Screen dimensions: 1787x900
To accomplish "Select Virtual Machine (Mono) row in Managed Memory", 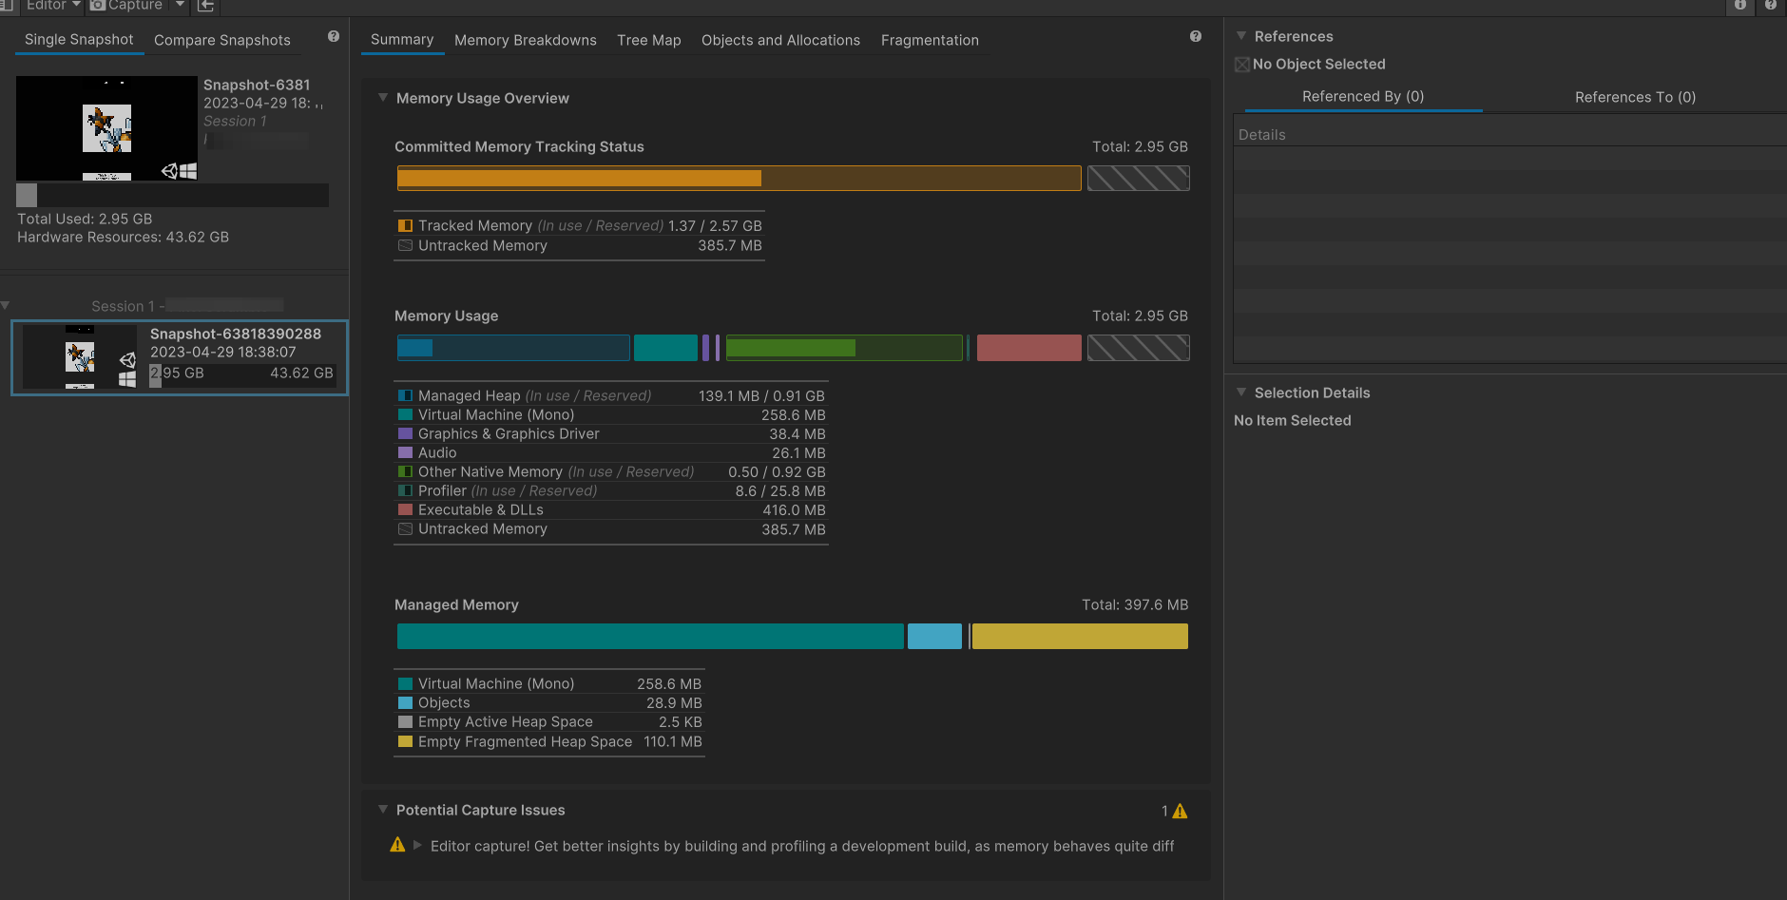I will pos(549,684).
